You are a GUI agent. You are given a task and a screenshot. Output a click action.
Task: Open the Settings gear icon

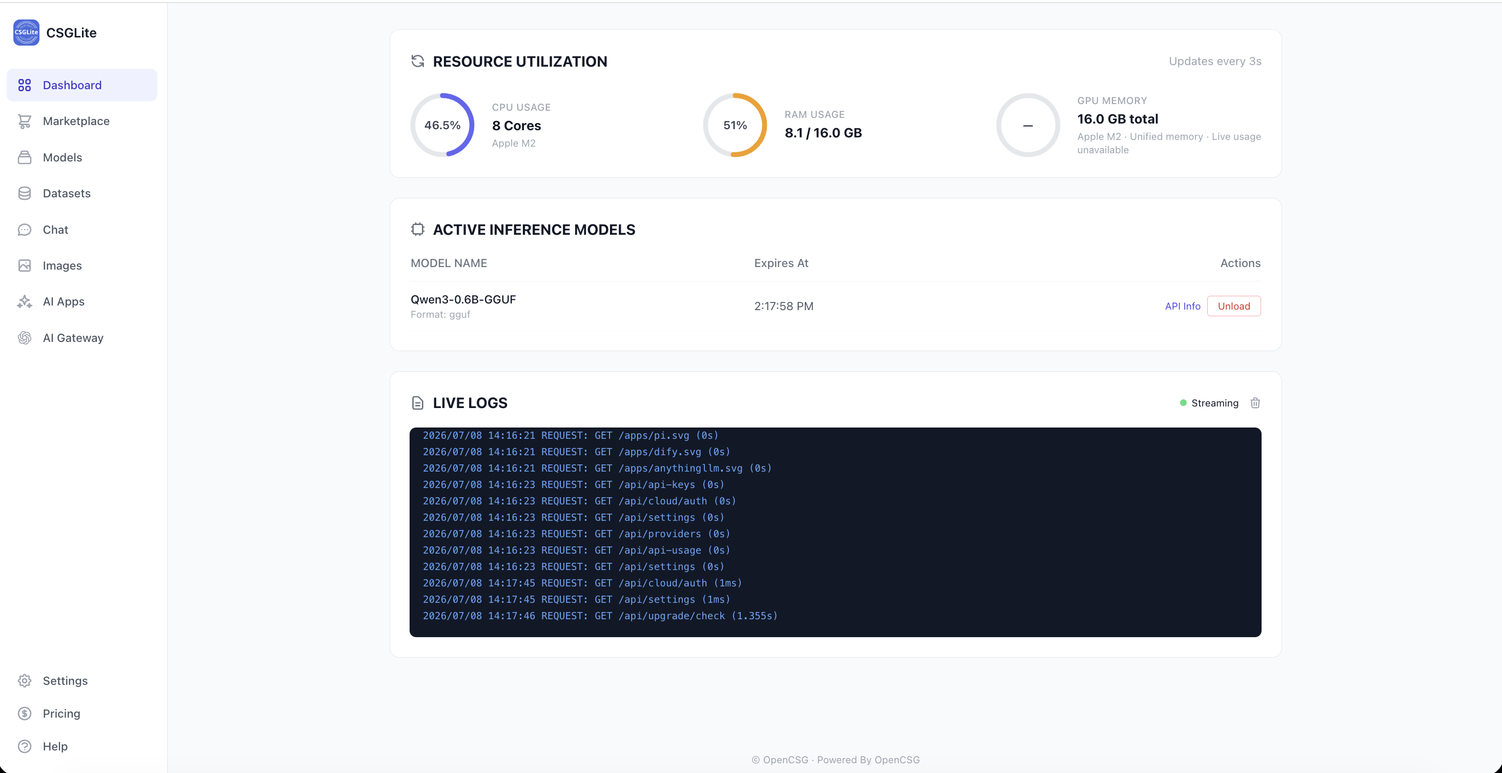coord(25,681)
